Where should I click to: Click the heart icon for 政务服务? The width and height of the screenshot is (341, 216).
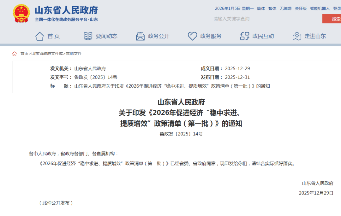pyautogui.click(x=192, y=36)
